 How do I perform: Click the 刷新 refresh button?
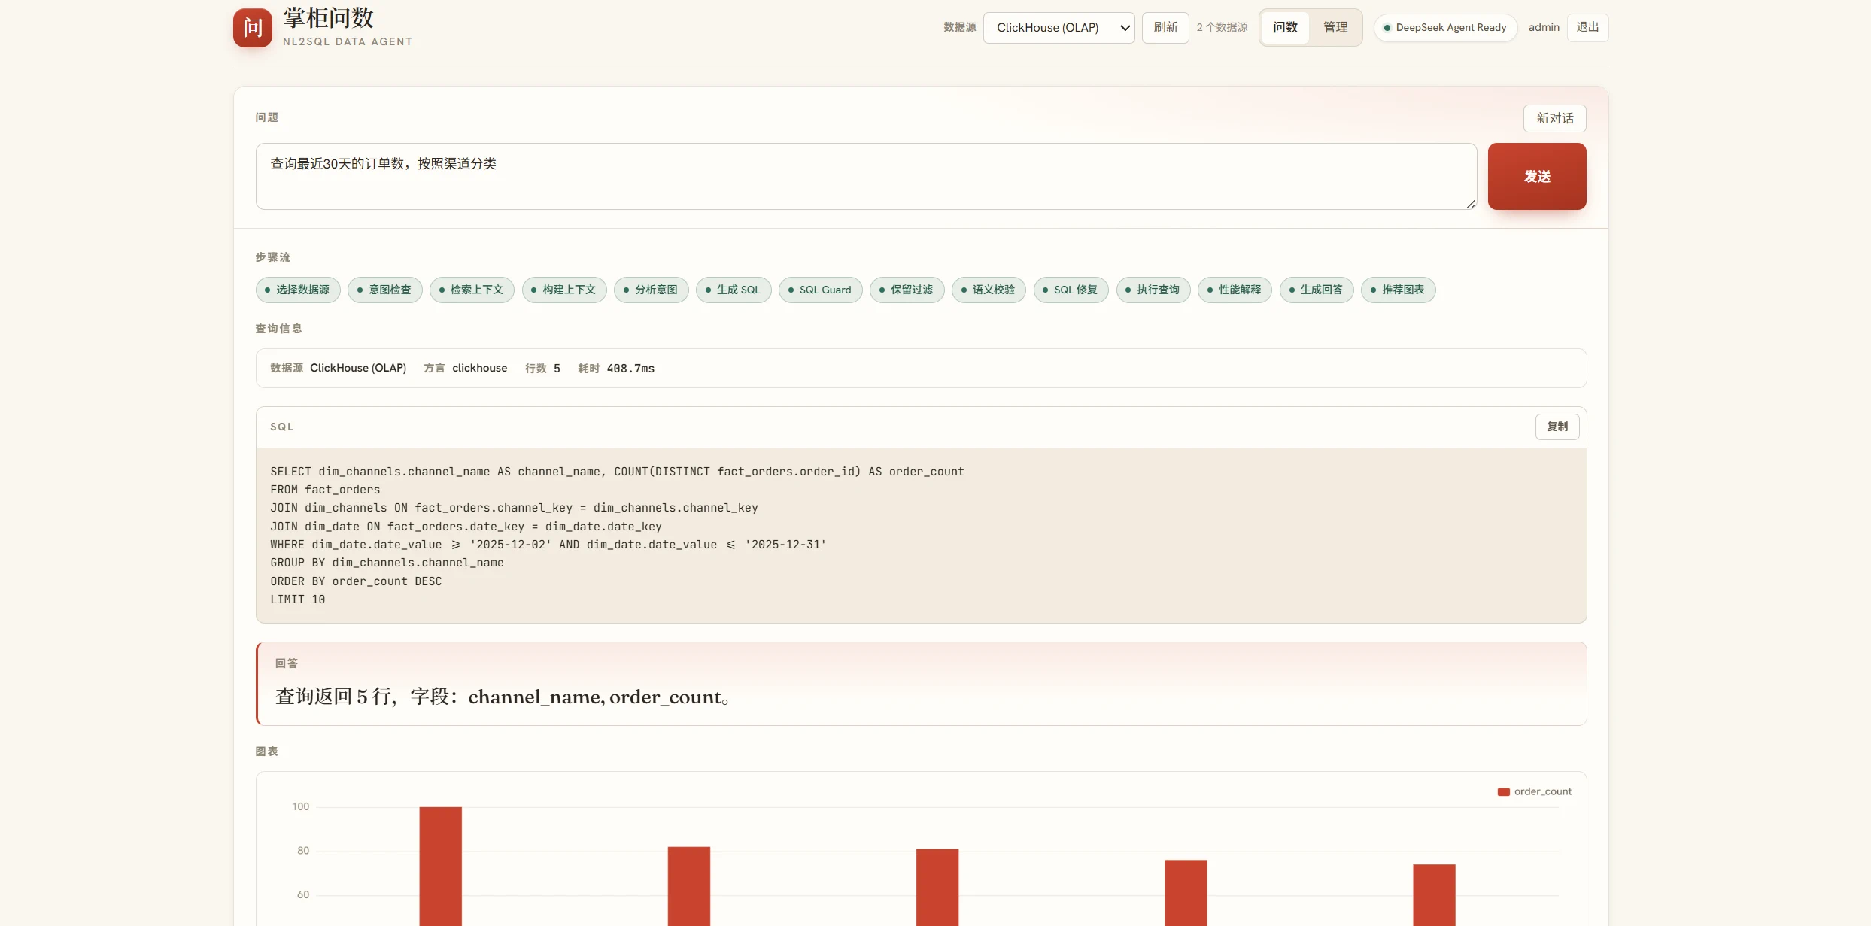click(x=1165, y=28)
